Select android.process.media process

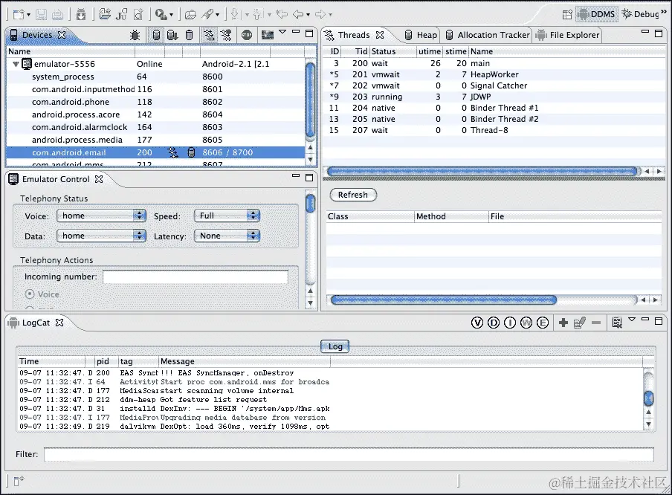[x=156, y=140]
